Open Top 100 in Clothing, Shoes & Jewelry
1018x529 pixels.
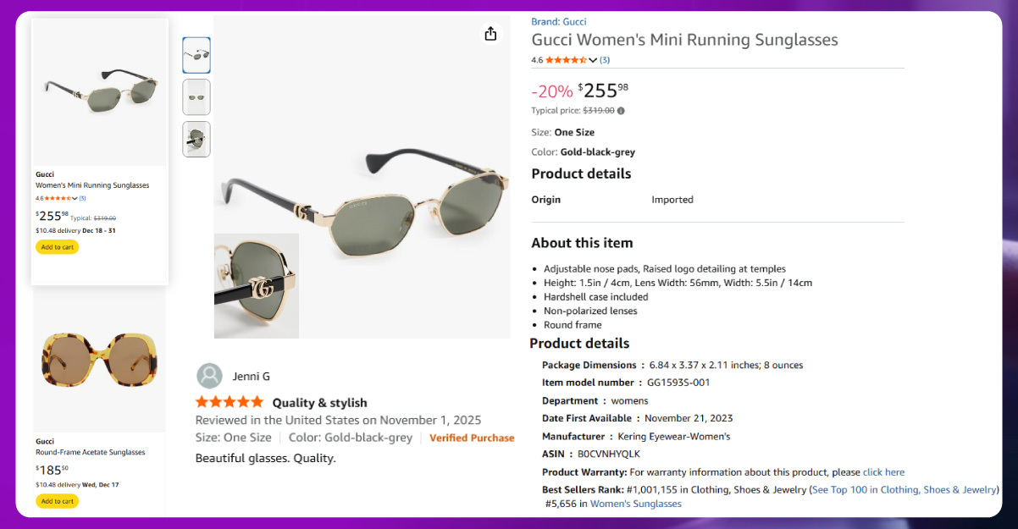coord(905,490)
